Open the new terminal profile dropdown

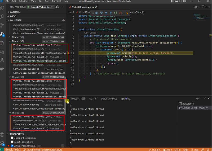coord(200,99)
